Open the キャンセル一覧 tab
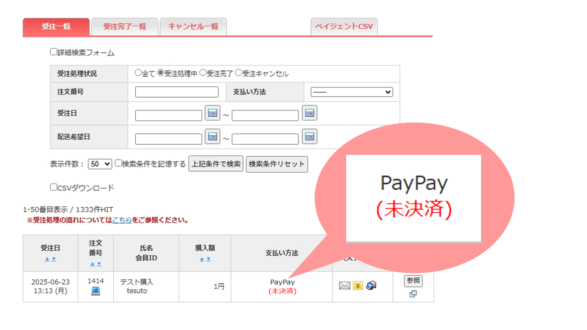Image resolution: width=587 pixels, height=330 pixels. [193, 27]
